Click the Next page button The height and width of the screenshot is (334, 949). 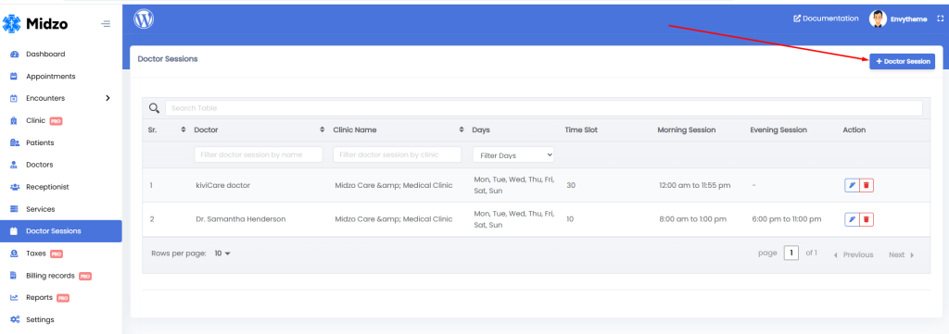(x=902, y=254)
